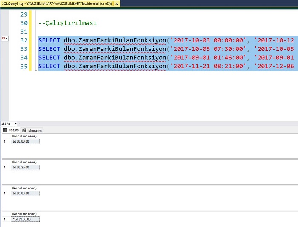Image resolution: width=298 pixels, height=227 pixels.
Task: Click the Results grid icon
Action: tap(5, 130)
